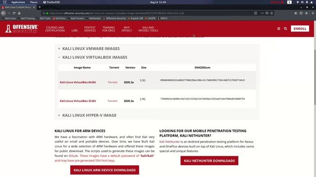The width and height of the screenshot is (316, 177).
Task: Open Kali Linux bookmark in bookmarks bar
Action: click(9, 18)
